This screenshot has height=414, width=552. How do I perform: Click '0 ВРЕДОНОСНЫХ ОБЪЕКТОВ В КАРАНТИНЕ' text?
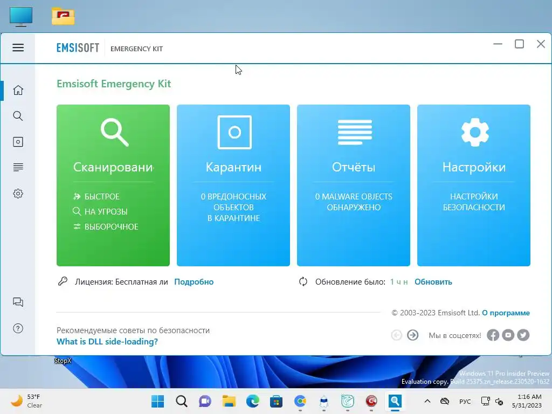[233, 208]
